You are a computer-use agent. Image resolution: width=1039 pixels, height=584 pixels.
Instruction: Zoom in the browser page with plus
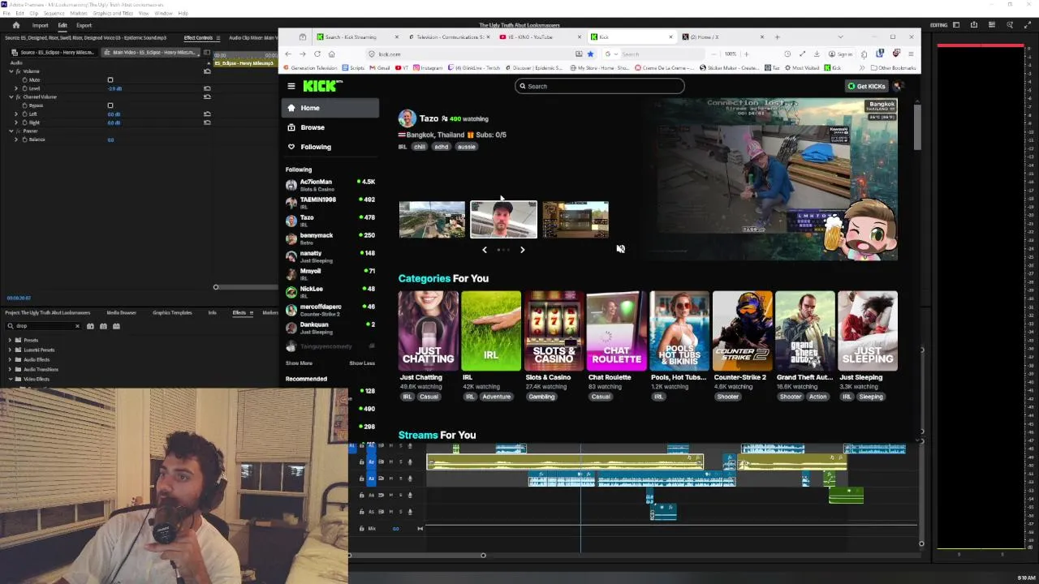746,54
